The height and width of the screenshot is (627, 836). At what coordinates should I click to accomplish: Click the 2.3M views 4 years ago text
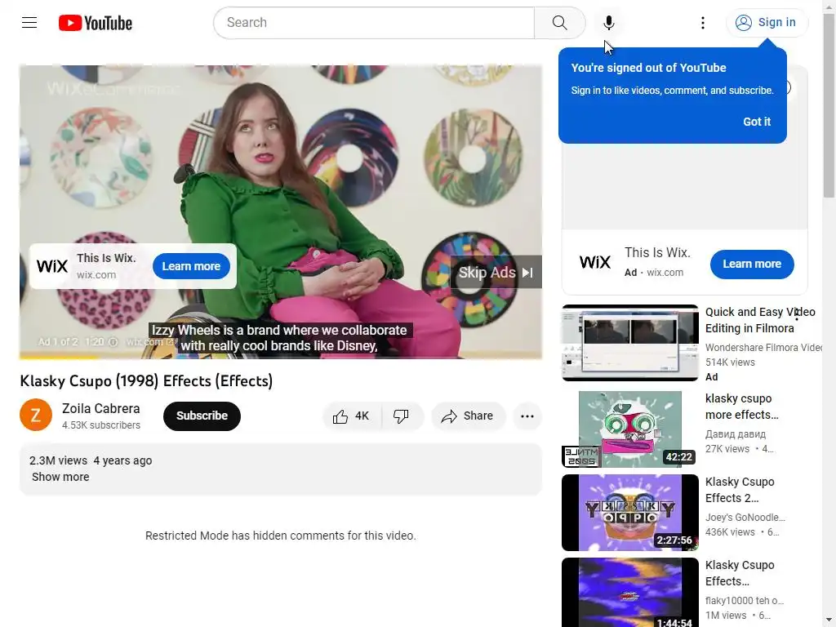point(91,460)
